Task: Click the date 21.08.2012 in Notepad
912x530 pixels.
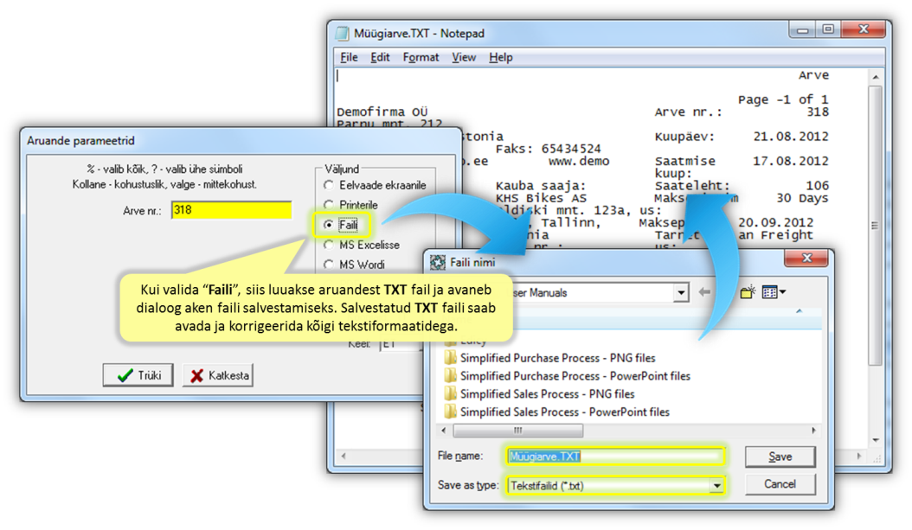Action: [x=791, y=137]
